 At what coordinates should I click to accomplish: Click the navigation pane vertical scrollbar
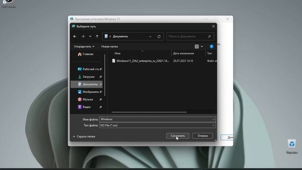[x=105, y=75]
